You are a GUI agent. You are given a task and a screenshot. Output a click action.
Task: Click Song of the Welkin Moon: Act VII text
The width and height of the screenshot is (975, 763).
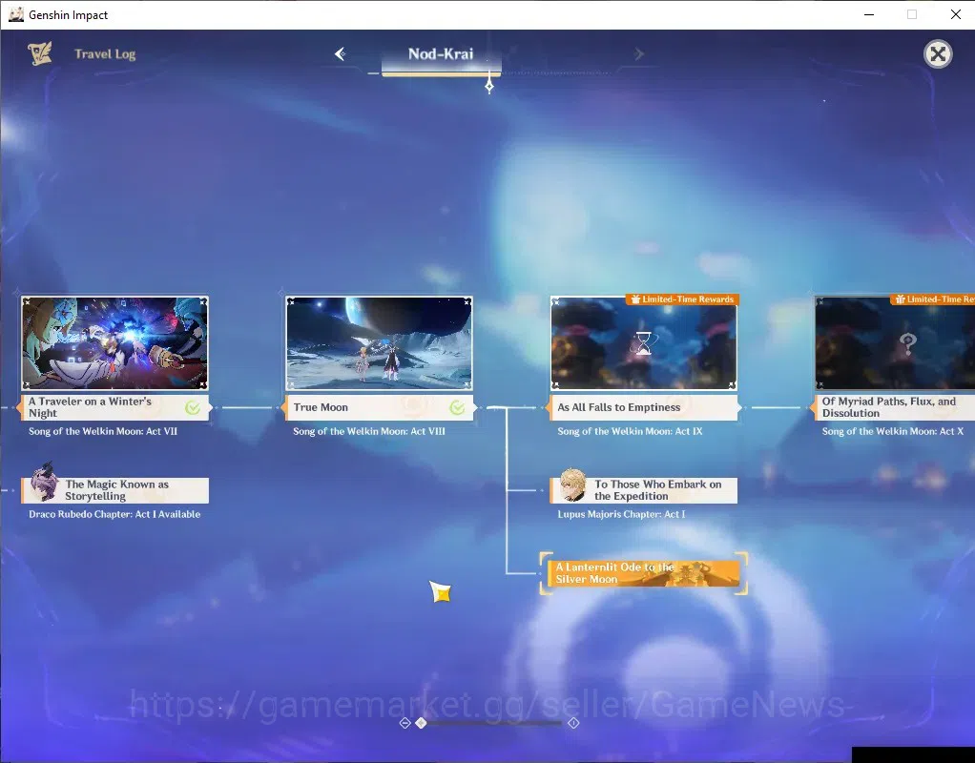pyautogui.click(x=103, y=431)
